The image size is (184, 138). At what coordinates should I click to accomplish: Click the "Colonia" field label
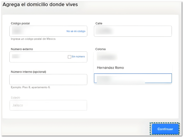point(100,49)
